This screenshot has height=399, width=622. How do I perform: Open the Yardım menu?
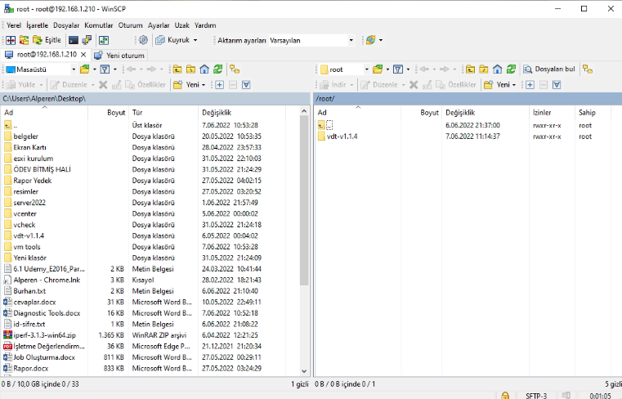(205, 25)
